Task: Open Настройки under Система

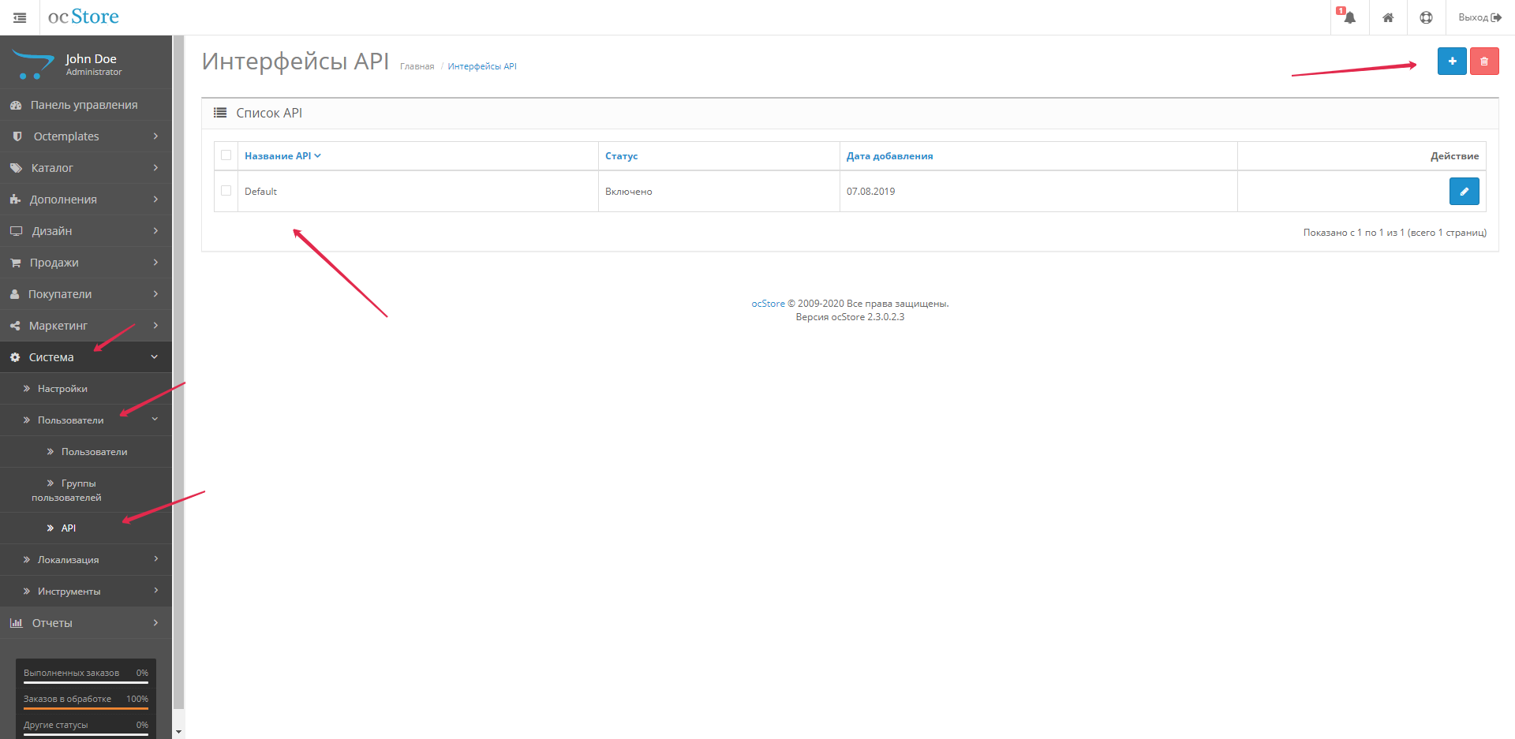Action: (x=86, y=389)
